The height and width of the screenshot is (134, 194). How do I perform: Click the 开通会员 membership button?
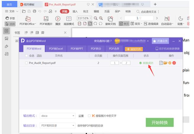pyautogui.click(x=160, y=41)
